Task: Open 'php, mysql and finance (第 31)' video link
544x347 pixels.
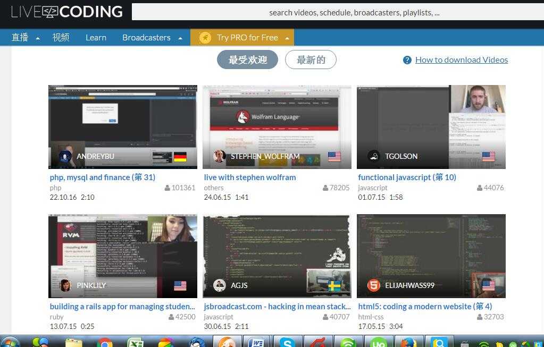Action: click(102, 177)
